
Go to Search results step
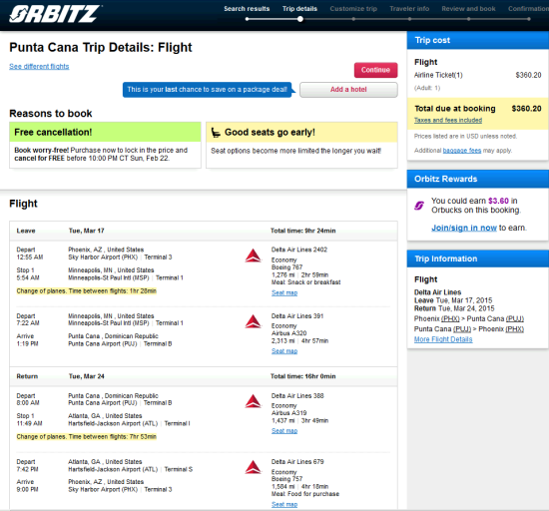coord(247,9)
